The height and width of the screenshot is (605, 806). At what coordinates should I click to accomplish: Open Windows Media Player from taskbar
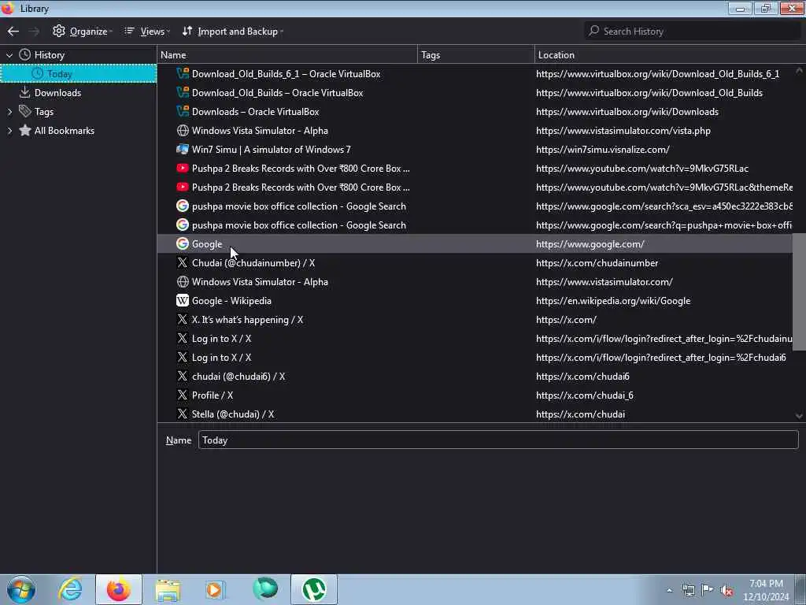[216, 589]
